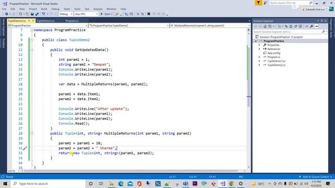Open the Debug menu
This screenshot has height=188, width=335.
(55, 9)
